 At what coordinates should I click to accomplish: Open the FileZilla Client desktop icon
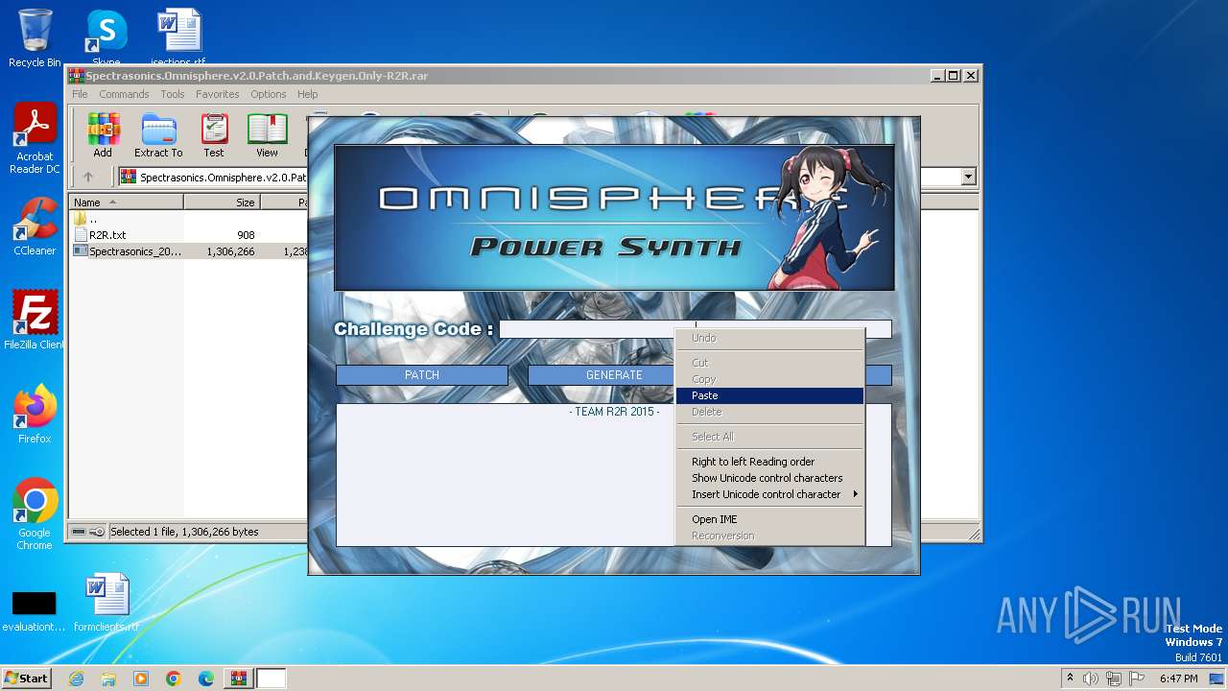point(35,321)
